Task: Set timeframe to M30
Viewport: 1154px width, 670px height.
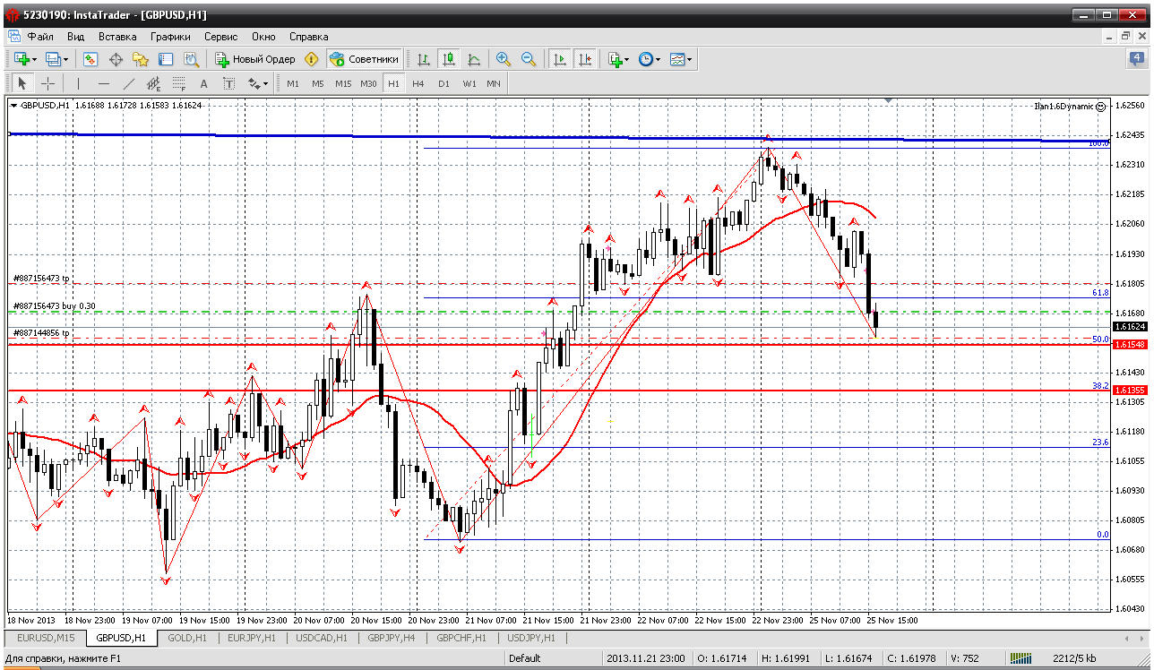Action: (x=368, y=83)
